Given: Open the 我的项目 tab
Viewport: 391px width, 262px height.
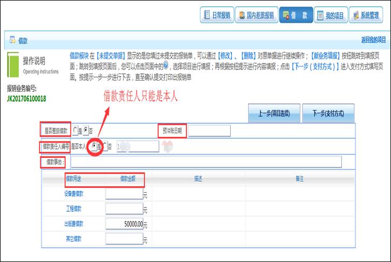Looking at the screenshot, I should pos(330,16).
